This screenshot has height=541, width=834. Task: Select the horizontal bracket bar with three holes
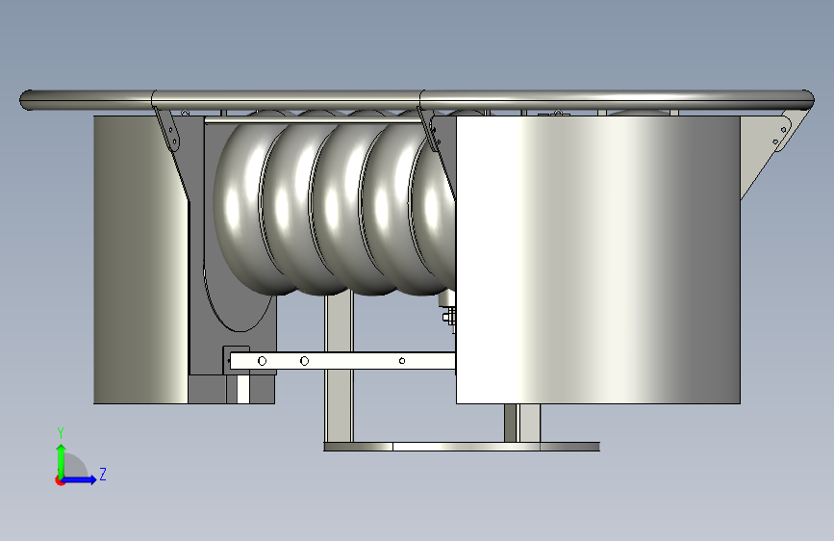pos(342,361)
